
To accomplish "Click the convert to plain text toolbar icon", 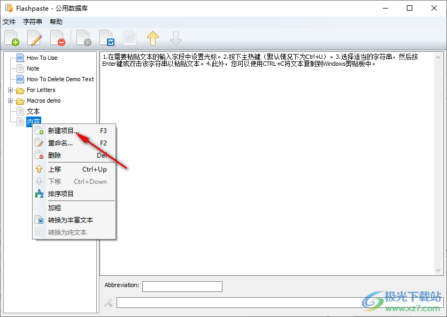I will pyautogui.click(x=129, y=37).
